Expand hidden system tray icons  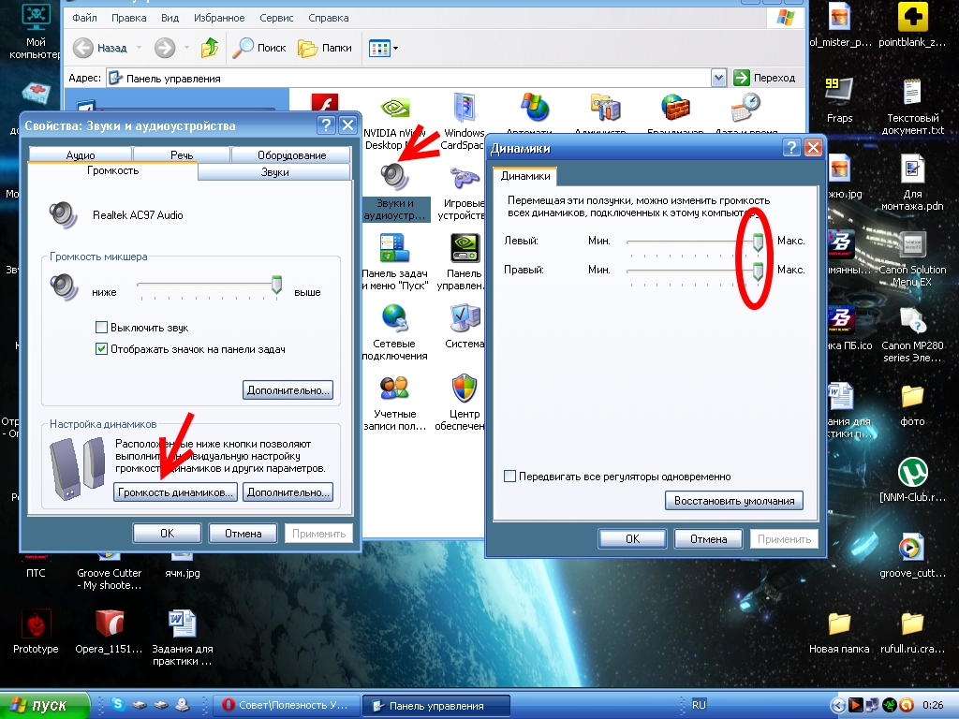(x=838, y=705)
